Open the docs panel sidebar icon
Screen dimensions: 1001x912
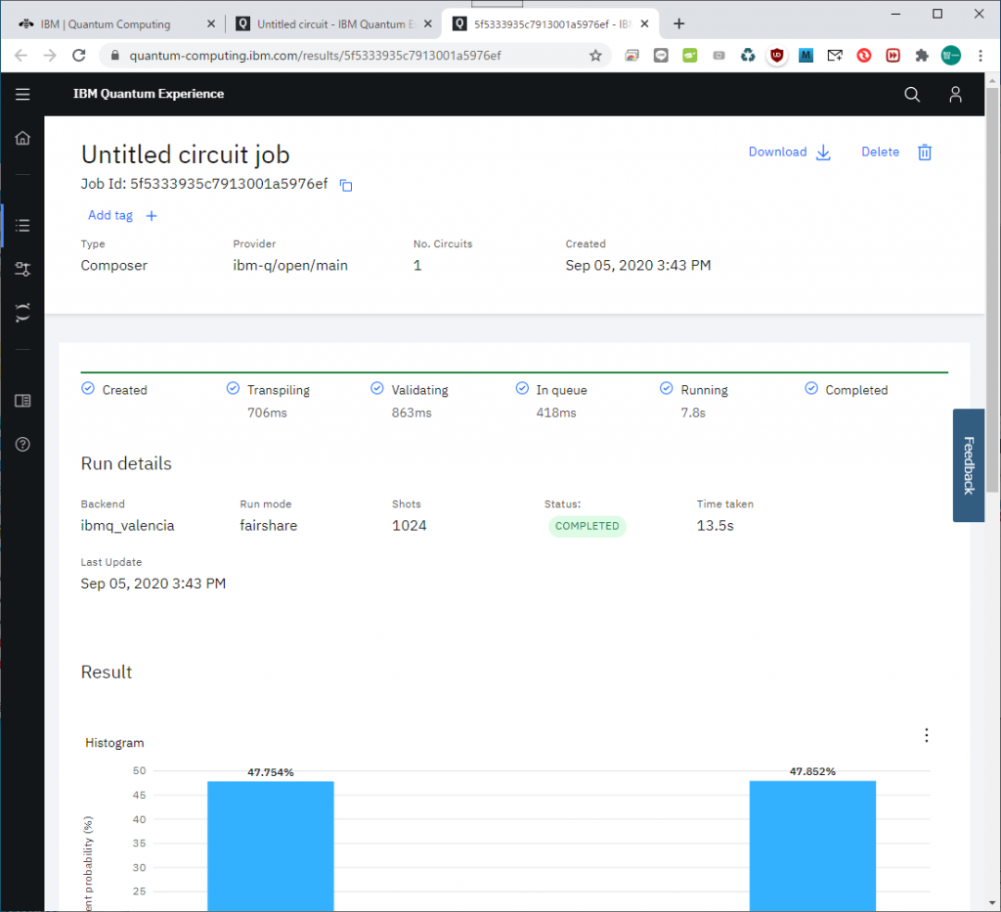pyautogui.click(x=22, y=401)
